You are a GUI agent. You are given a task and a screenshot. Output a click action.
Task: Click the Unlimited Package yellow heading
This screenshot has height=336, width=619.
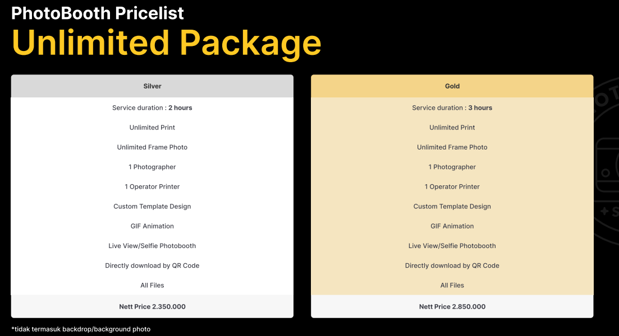pyautogui.click(x=167, y=43)
